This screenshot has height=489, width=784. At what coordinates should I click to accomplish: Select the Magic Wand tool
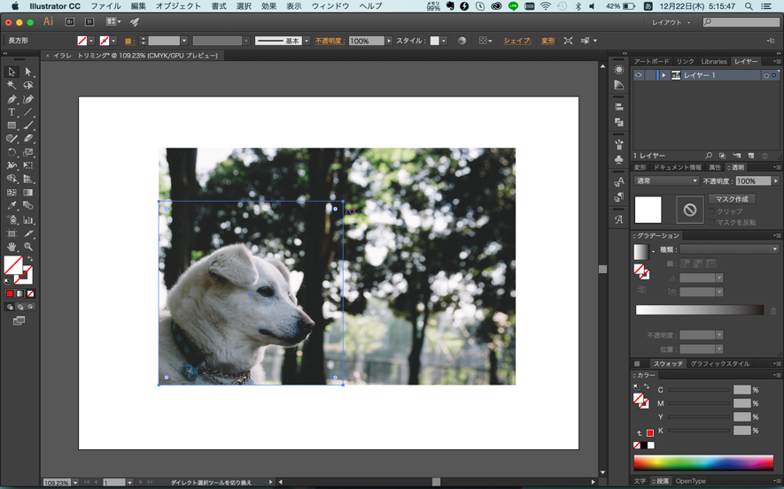(12, 86)
